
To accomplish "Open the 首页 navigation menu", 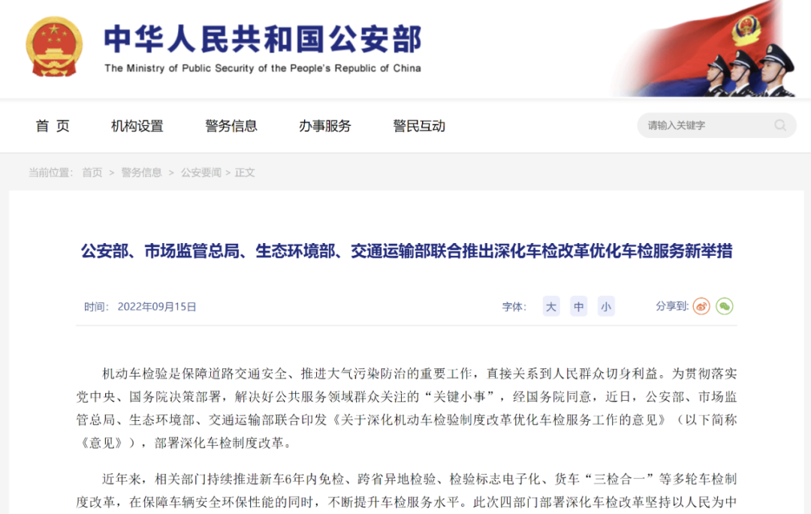I will click(x=53, y=126).
